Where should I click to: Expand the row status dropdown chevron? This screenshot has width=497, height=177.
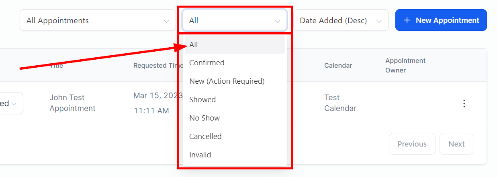(x=14, y=104)
